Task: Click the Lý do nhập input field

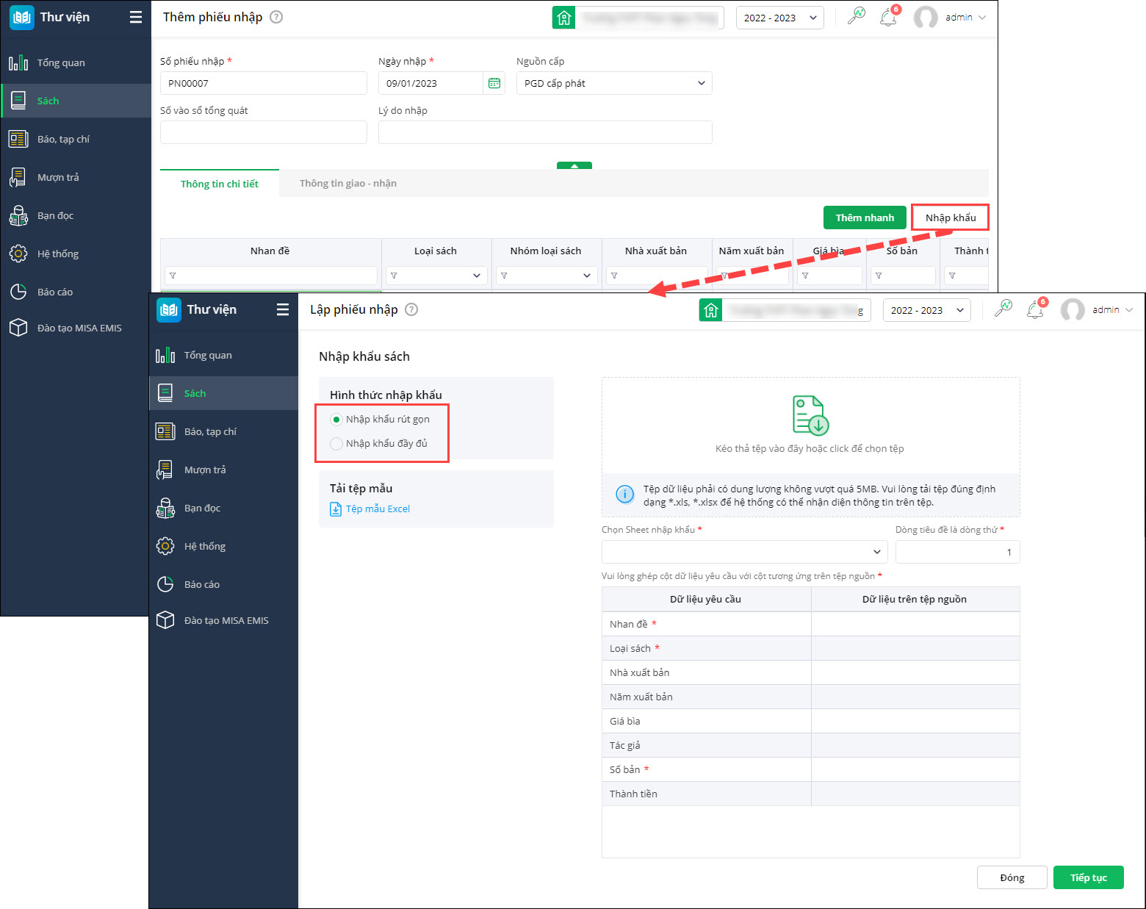Action: tap(545, 132)
